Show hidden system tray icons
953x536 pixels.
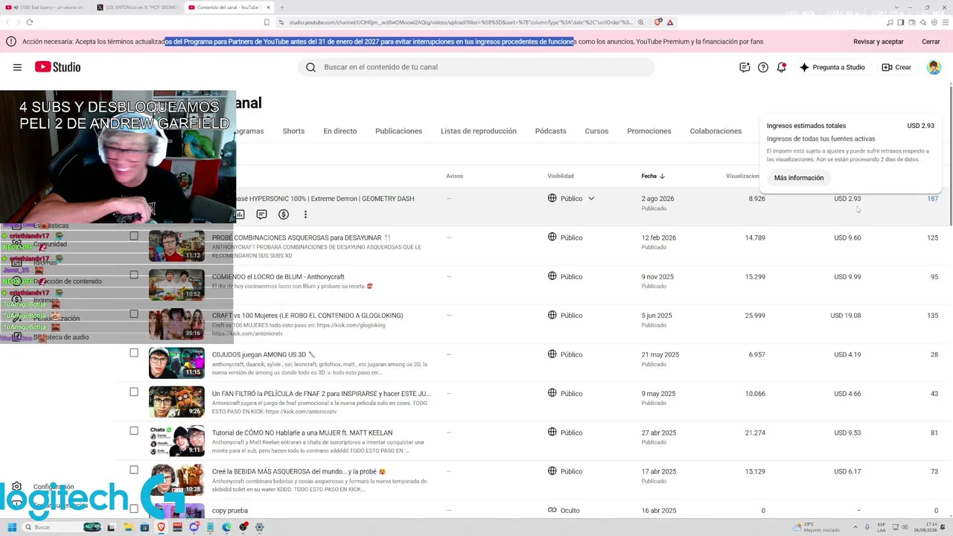tap(856, 527)
